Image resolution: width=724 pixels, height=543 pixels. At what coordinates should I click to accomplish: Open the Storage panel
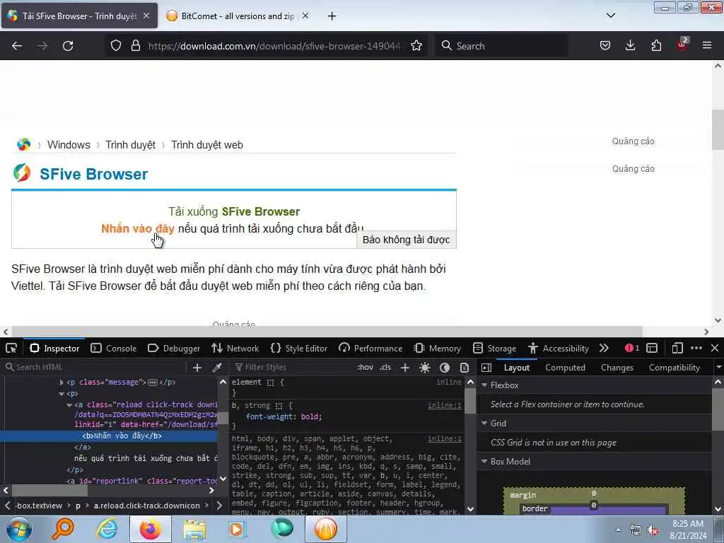(x=494, y=348)
